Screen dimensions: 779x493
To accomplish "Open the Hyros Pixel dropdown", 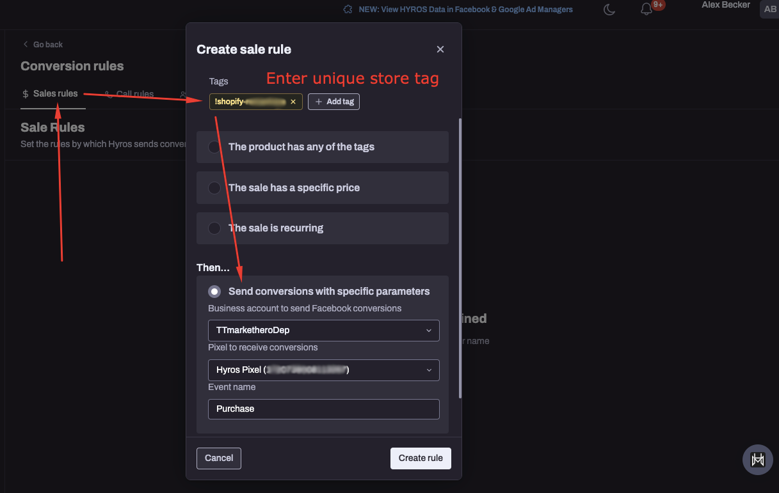I will click(x=323, y=370).
